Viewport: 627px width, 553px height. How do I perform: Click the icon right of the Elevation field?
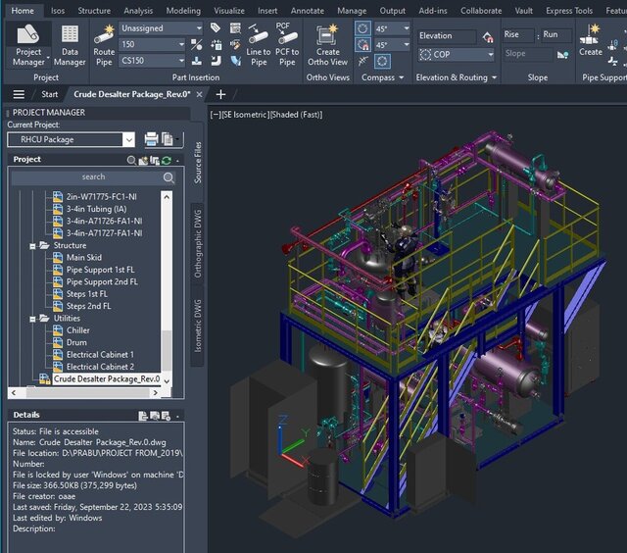click(x=488, y=37)
